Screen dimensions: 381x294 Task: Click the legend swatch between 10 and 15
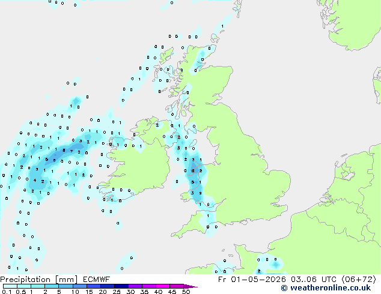[79, 286]
